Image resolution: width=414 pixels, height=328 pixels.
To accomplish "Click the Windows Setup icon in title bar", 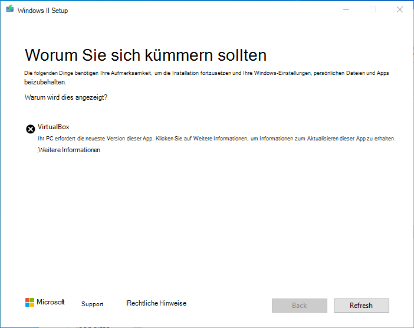I will pyautogui.click(x=10, y=9).
